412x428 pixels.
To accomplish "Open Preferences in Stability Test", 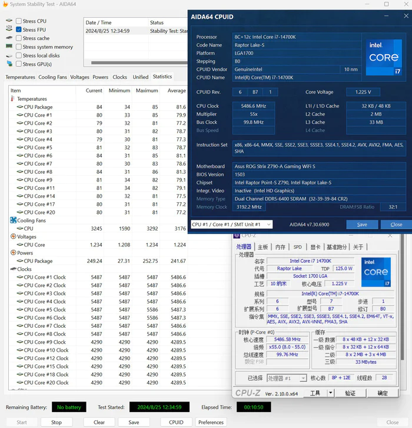I will 211,422.
